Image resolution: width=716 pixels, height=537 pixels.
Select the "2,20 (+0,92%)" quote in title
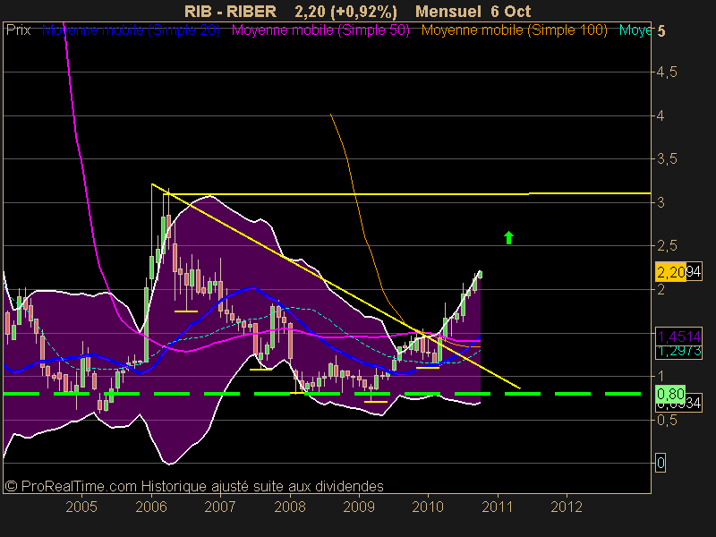click(x=345, y=11)
